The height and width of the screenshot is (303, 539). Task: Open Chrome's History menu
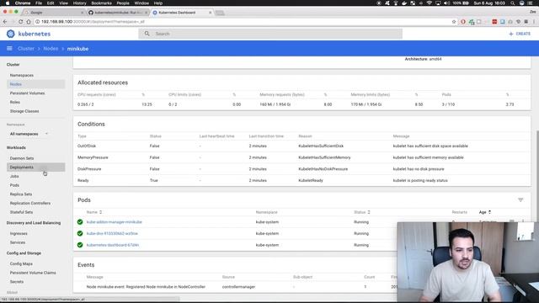pos(79,3)
